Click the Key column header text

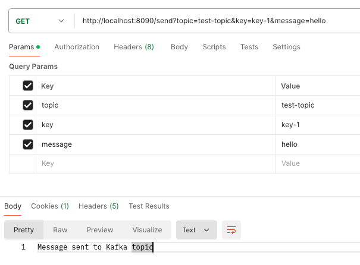click(x=47, y=86)
